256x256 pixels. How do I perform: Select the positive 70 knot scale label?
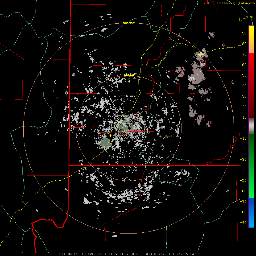pyautogui.click(x=244, y=54)
